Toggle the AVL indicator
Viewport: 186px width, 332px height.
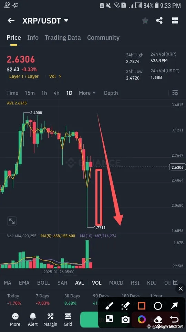(x=80, y=283)
